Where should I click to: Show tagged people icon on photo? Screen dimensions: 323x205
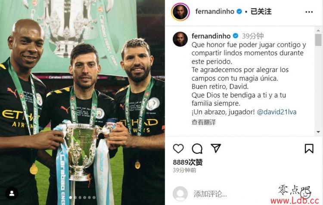(12, 193)
